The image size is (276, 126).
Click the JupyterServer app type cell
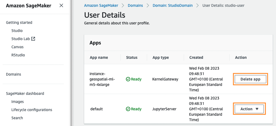click(164, 109)
